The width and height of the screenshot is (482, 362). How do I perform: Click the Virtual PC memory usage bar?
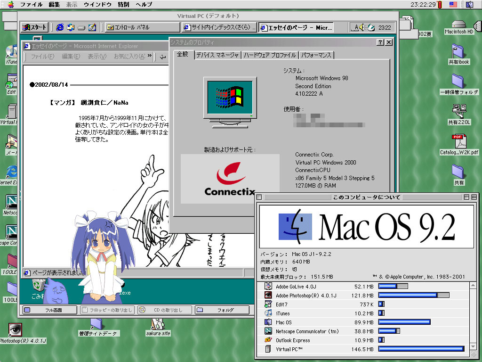coord(421,349)
